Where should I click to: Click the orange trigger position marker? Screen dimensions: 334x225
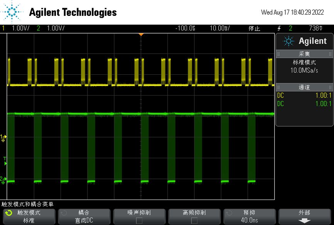click(141, 35)
